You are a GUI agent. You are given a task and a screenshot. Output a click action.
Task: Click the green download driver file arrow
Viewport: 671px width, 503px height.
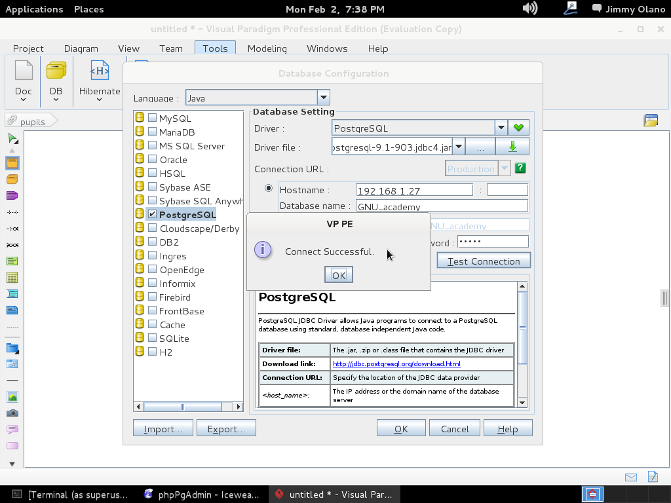click(512, 147)
